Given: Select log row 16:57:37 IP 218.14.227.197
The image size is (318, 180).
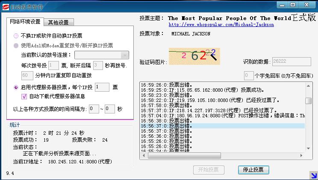Looking at the screenshot, I should [x=223, y=110].
